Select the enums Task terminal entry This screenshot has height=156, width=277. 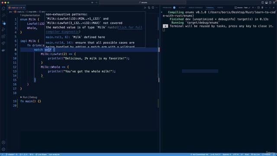point(242,8)
